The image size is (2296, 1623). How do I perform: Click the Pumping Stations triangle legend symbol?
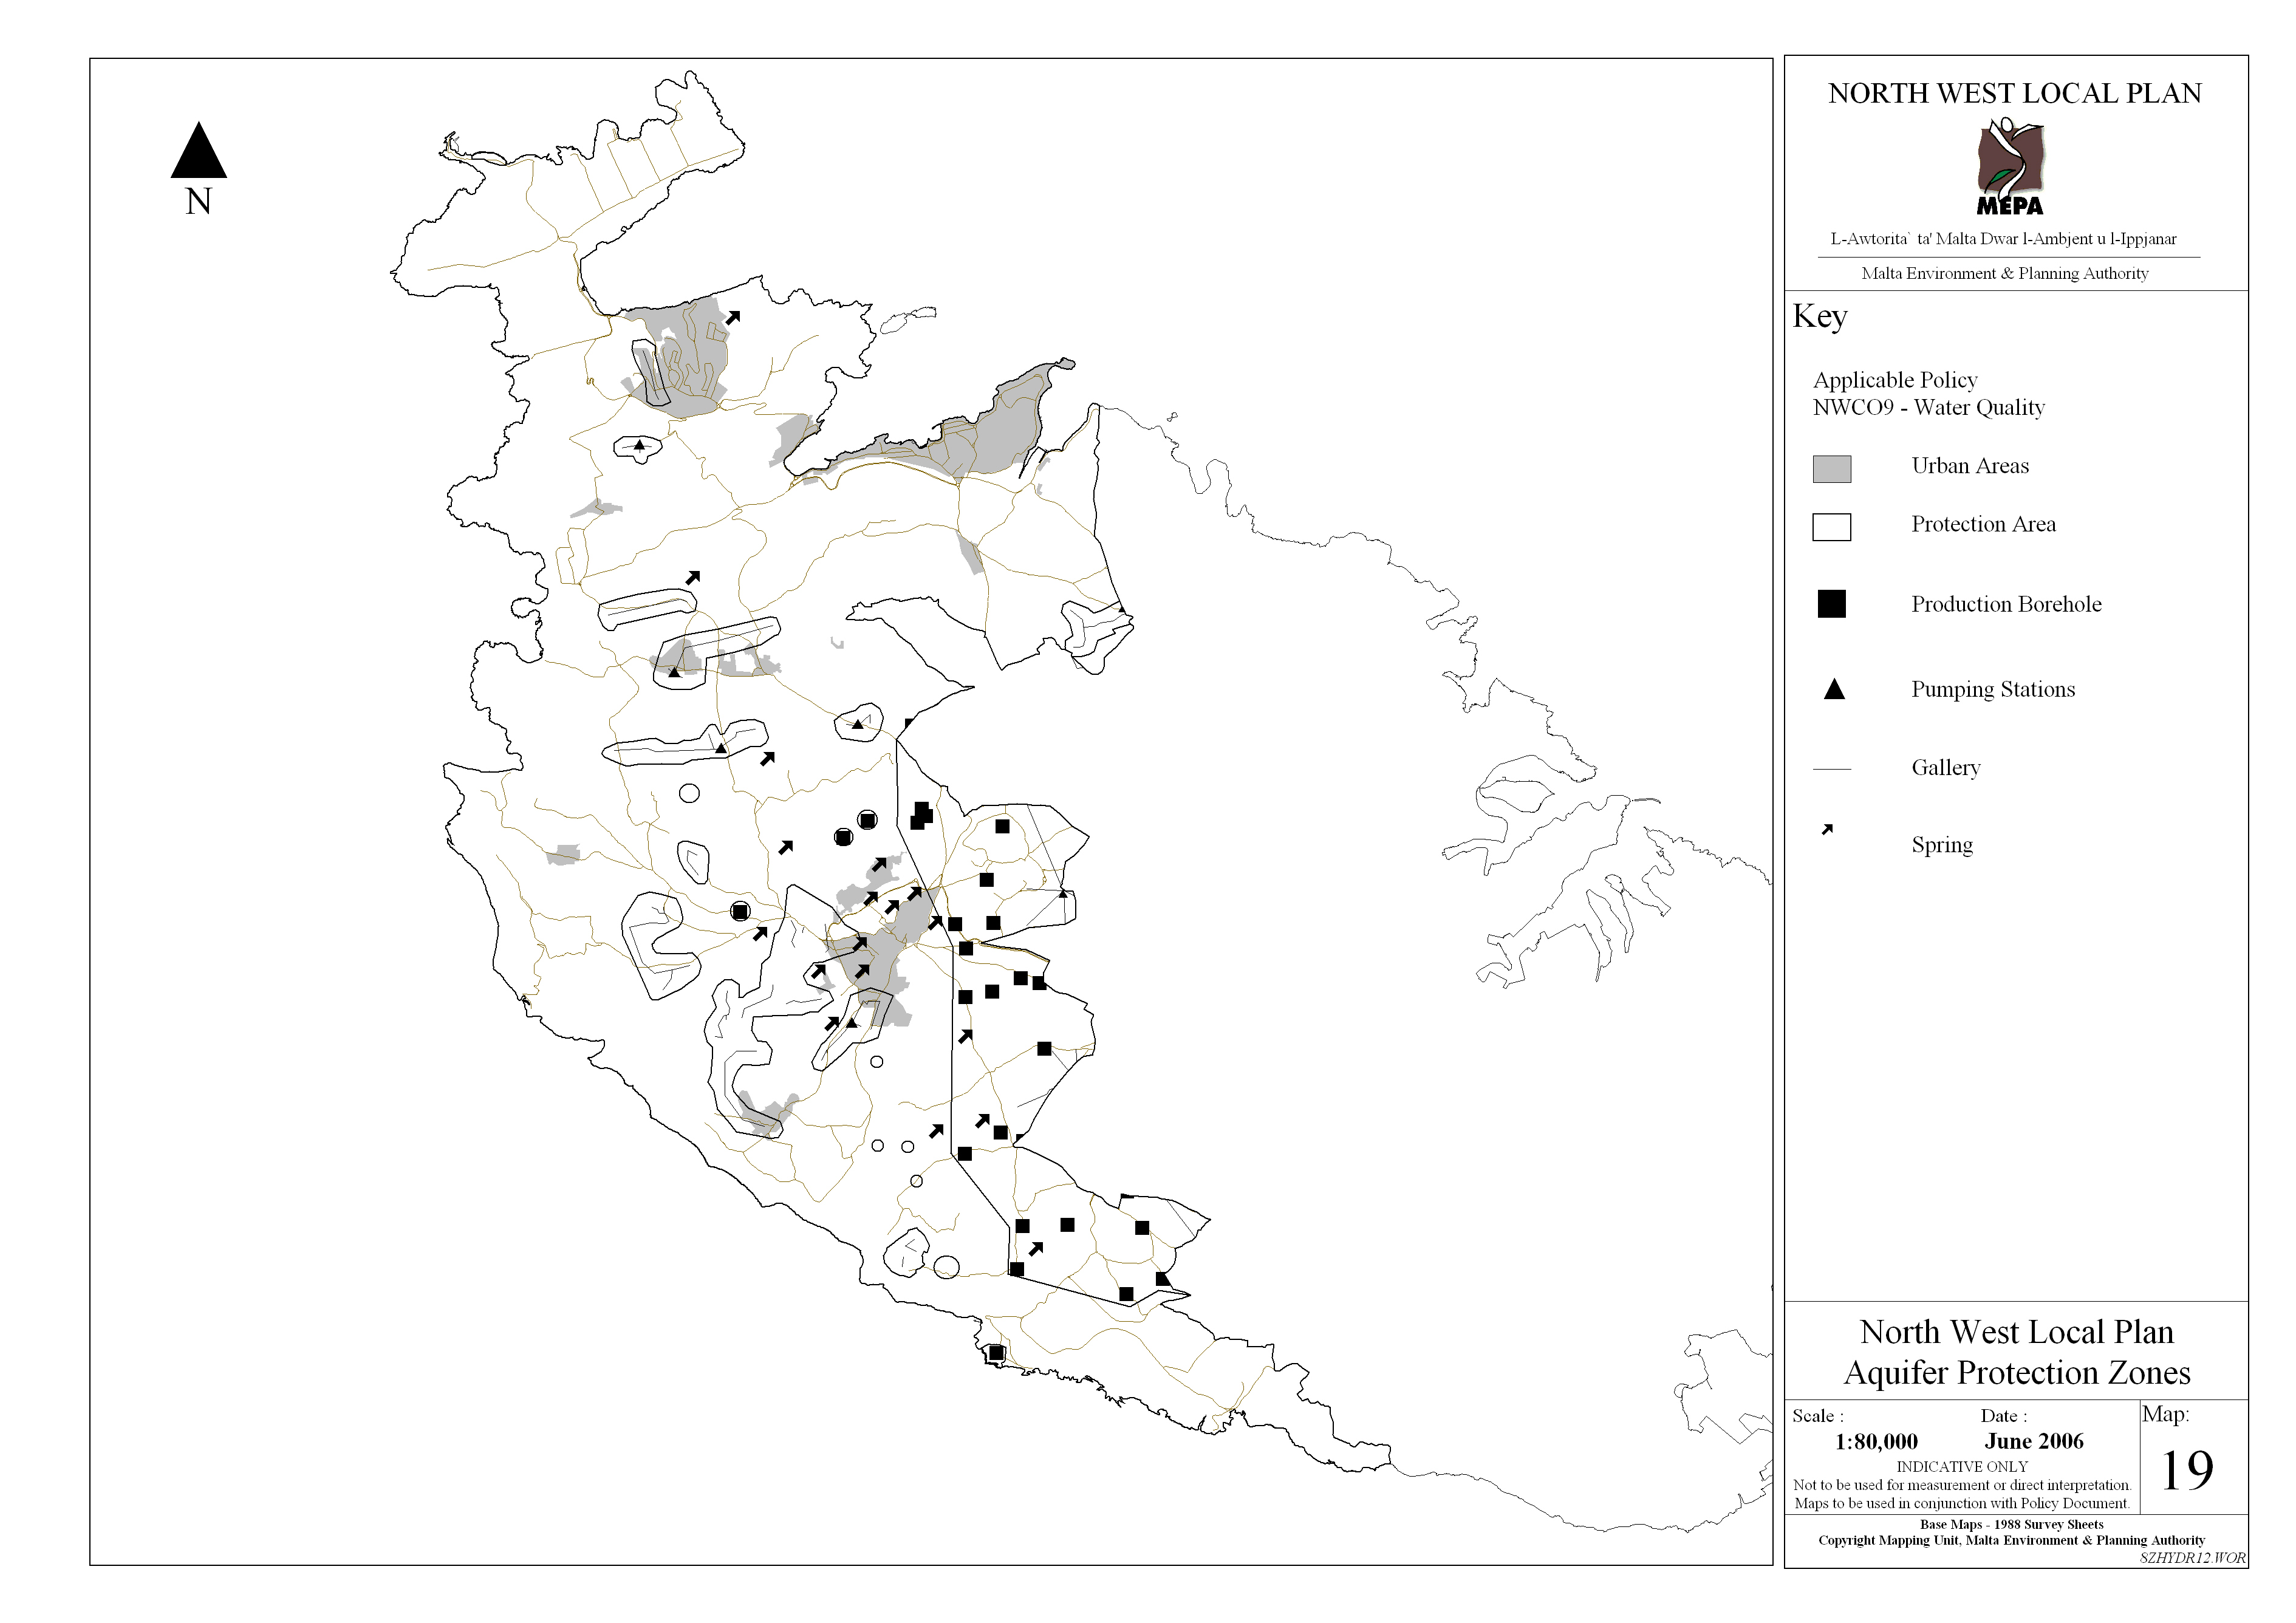1834,689
